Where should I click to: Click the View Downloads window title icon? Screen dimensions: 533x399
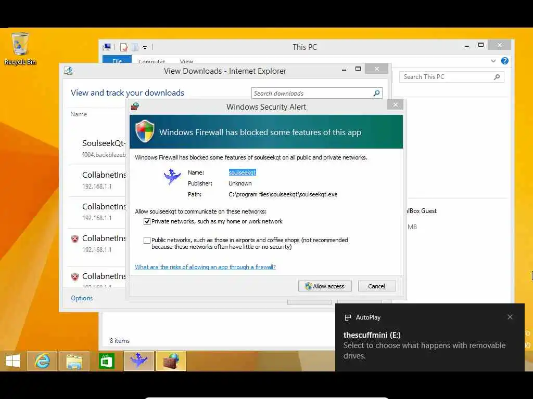click(68, 71)
